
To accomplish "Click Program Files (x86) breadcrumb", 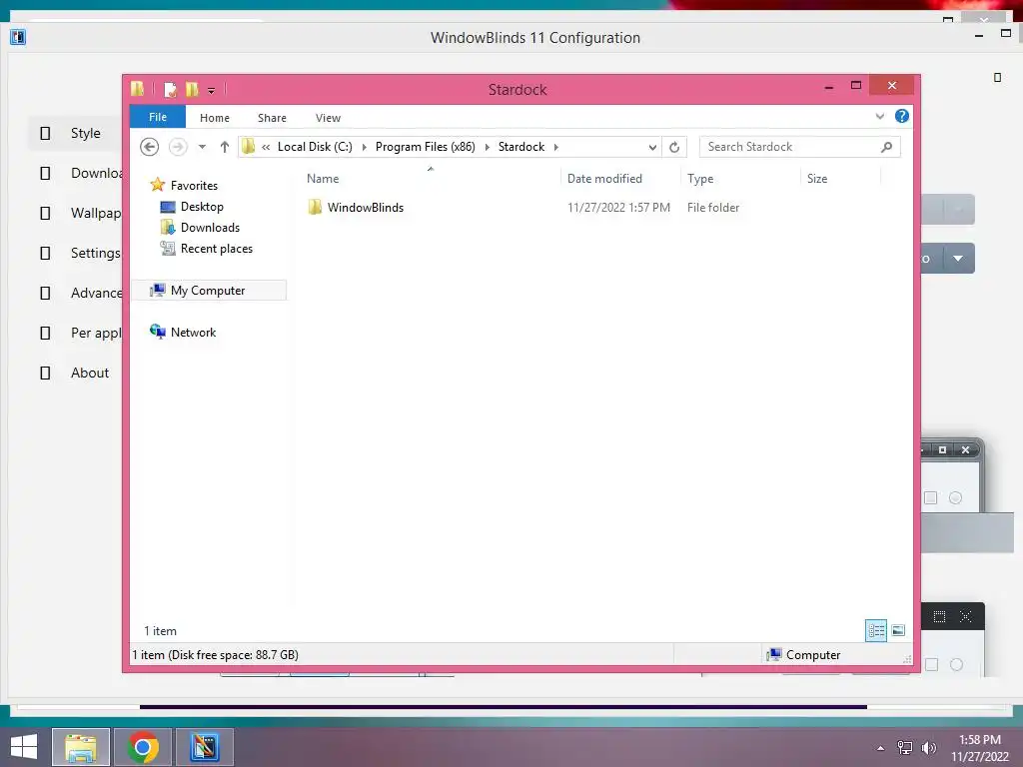I will tap(425, 147).
